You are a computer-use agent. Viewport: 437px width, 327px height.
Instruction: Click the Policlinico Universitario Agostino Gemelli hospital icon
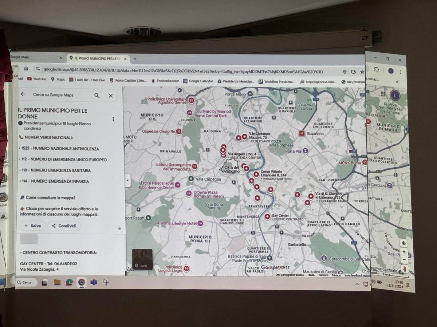191,101
